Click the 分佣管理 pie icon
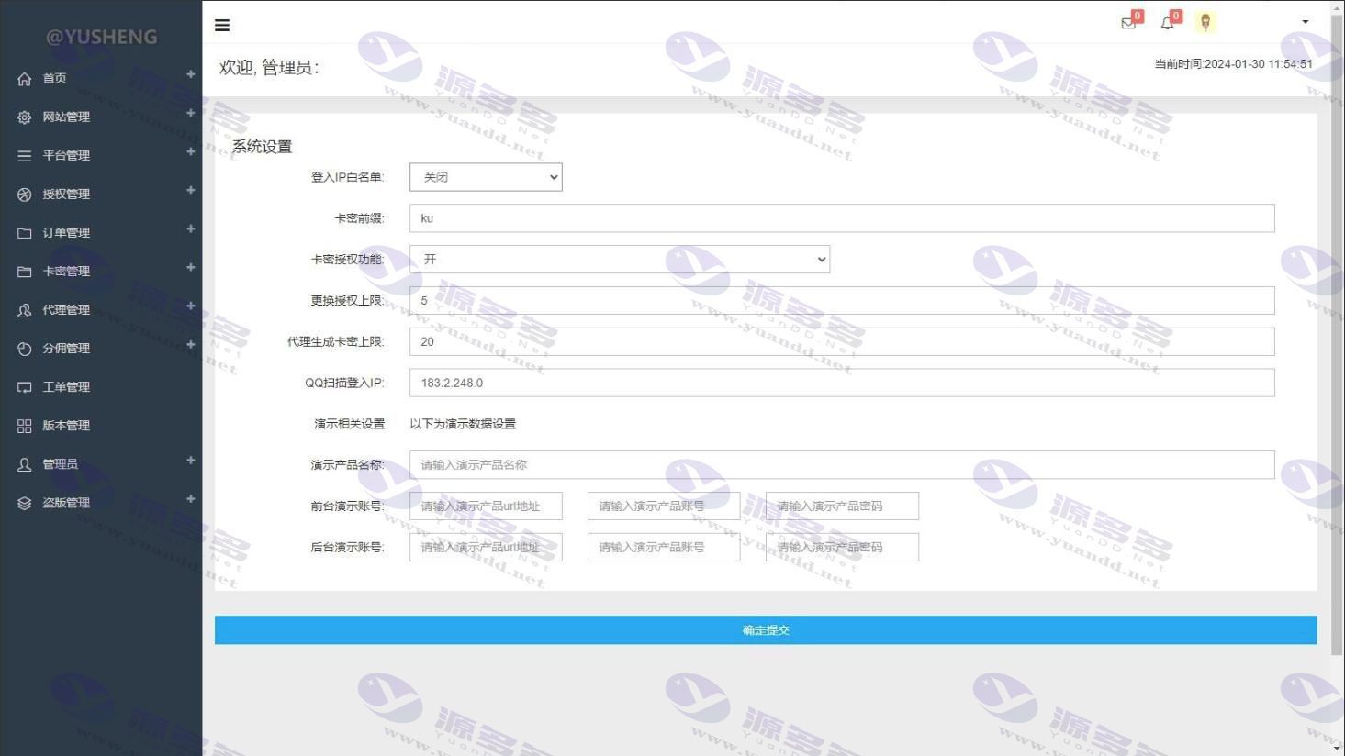1345x756 pixels. coord(25,349)
